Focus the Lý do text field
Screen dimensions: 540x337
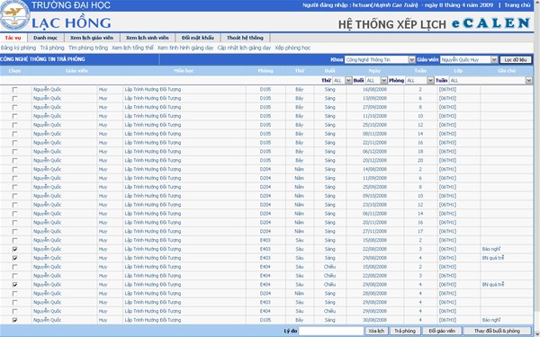click(331, 331)
